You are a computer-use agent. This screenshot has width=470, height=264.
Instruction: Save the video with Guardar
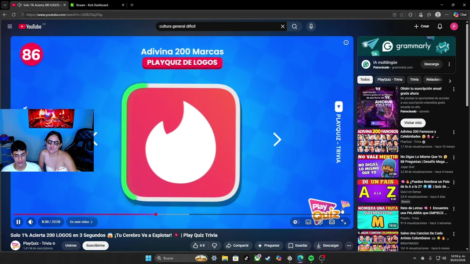coord(298,246)
